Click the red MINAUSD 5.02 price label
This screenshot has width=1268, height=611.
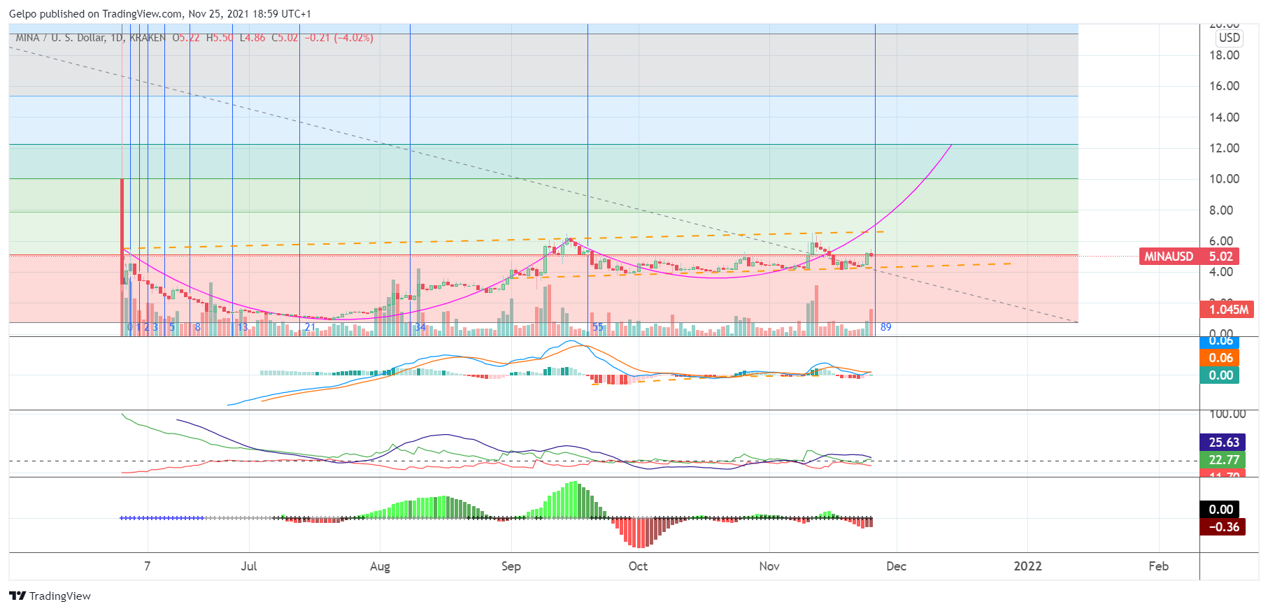point(1189,257)
